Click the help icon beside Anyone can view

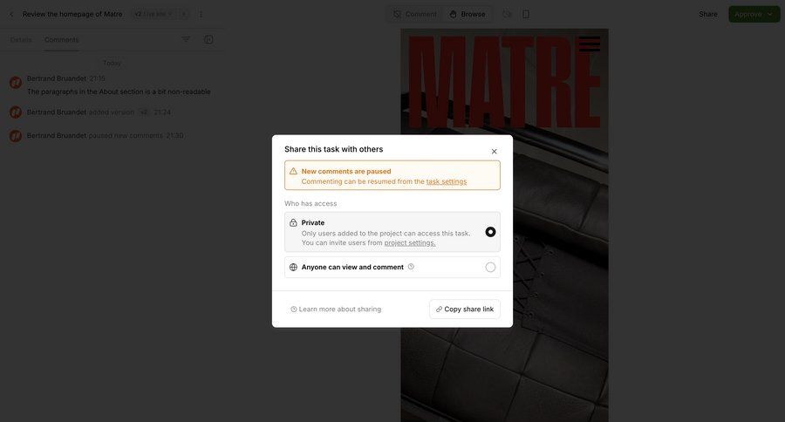[x=411, y=267]
